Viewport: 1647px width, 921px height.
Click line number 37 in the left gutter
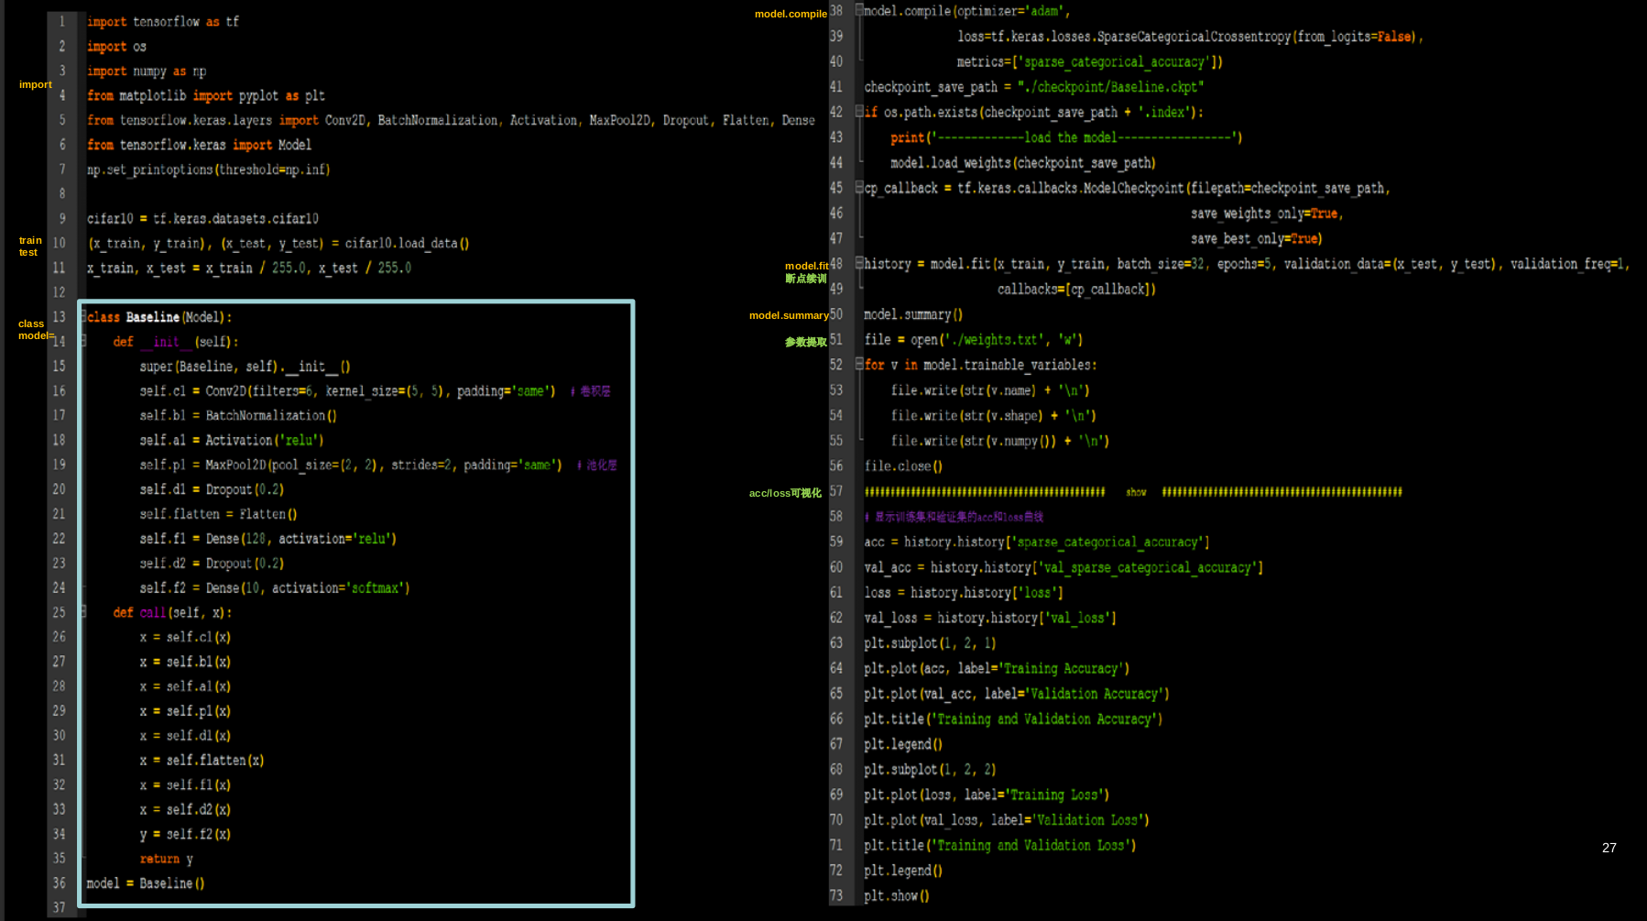[60, 907]
